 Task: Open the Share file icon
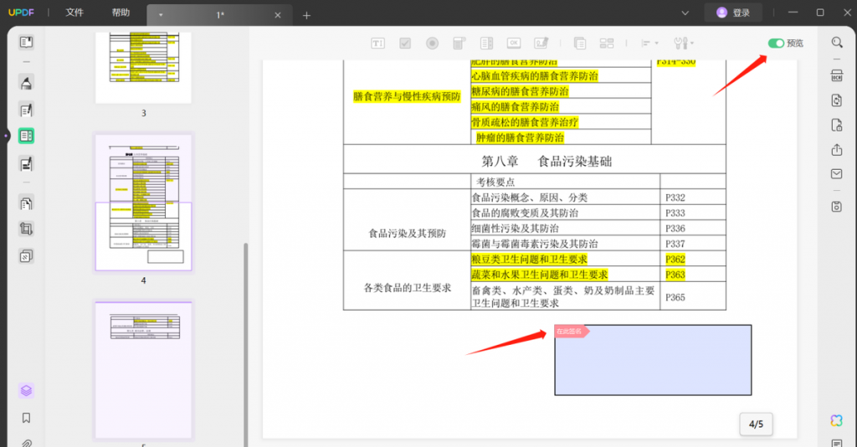click(x=837, y=150)
